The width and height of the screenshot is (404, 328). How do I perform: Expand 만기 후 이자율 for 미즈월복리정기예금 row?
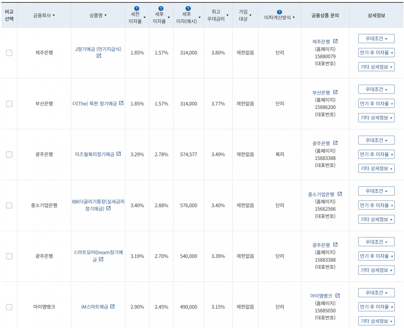(x=376, y=154)
